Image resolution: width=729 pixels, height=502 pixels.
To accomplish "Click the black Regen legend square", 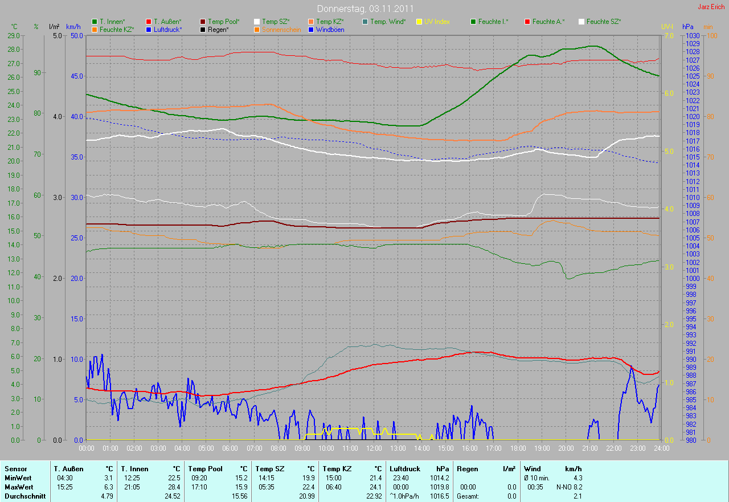I will point(203,30).
